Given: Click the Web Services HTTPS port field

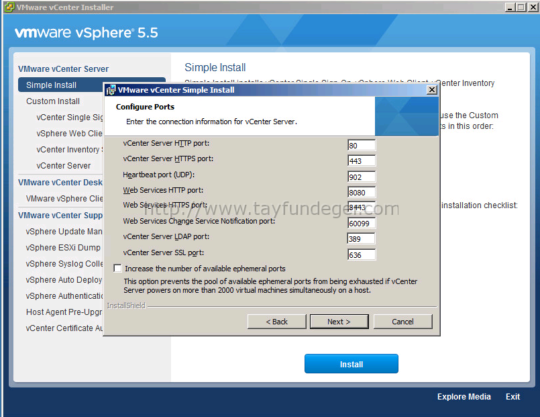Looking at the screenshot, I should (362, 207).
